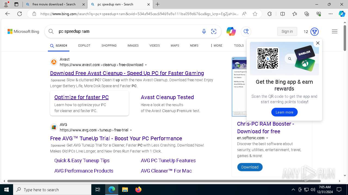Expand AVG URL dropdown arrow
Image resolution: width=348 pixels, height=195 pixels.
[x=131, y=130]
